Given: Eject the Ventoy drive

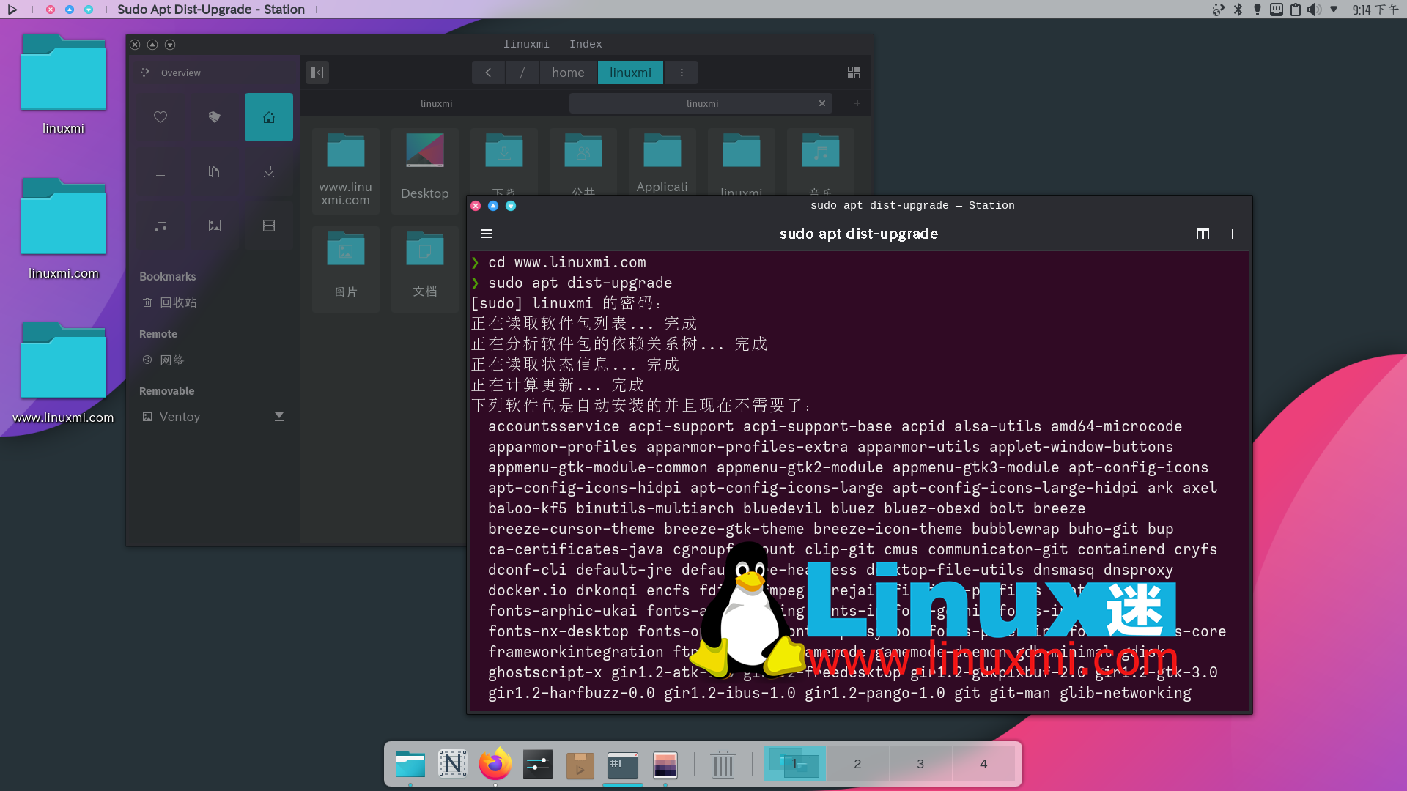Looking at the screenshot, I should coord(278,417).
